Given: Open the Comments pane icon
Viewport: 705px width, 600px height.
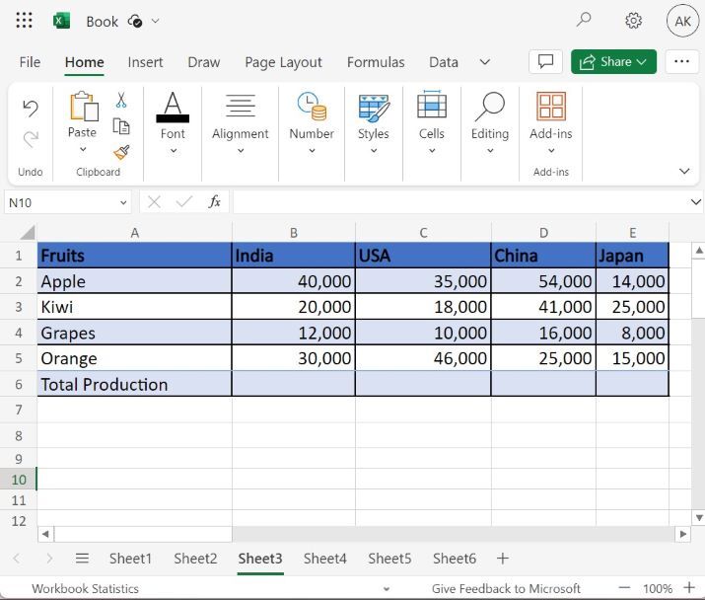Looking at the screenshot, I should 545,61.
